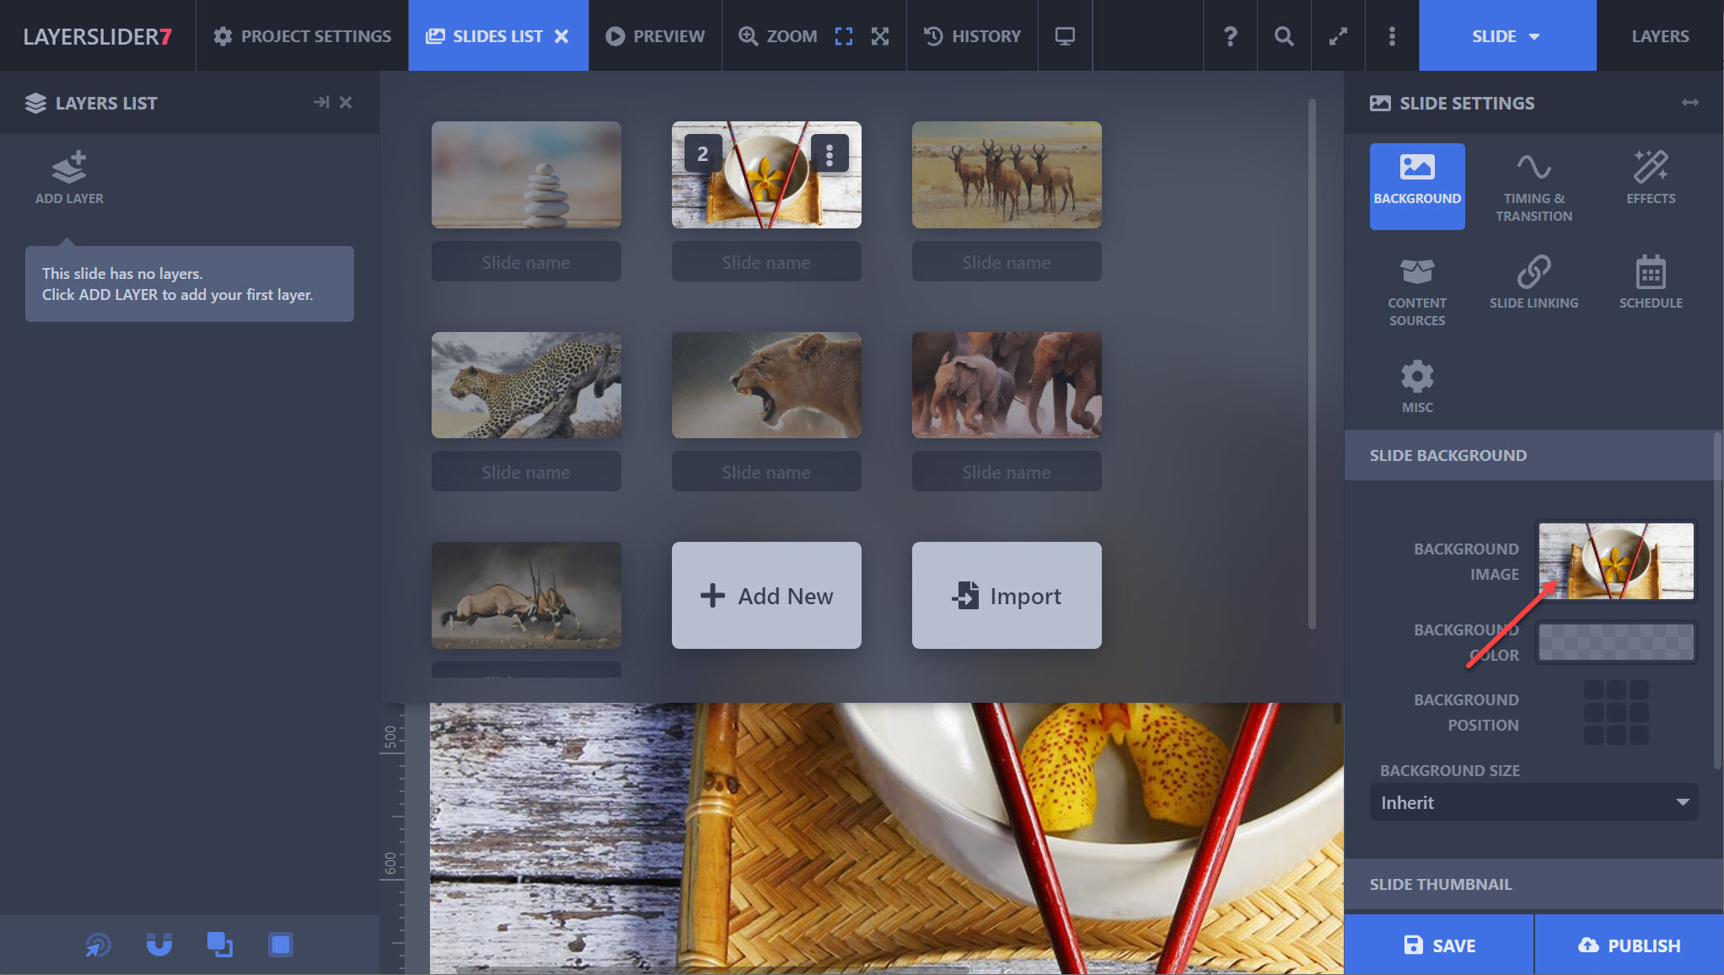Viewport: 1724px width, 975px height.
Task: Toggle the overlapping squares icon at bottom
Action: point(219,945)
